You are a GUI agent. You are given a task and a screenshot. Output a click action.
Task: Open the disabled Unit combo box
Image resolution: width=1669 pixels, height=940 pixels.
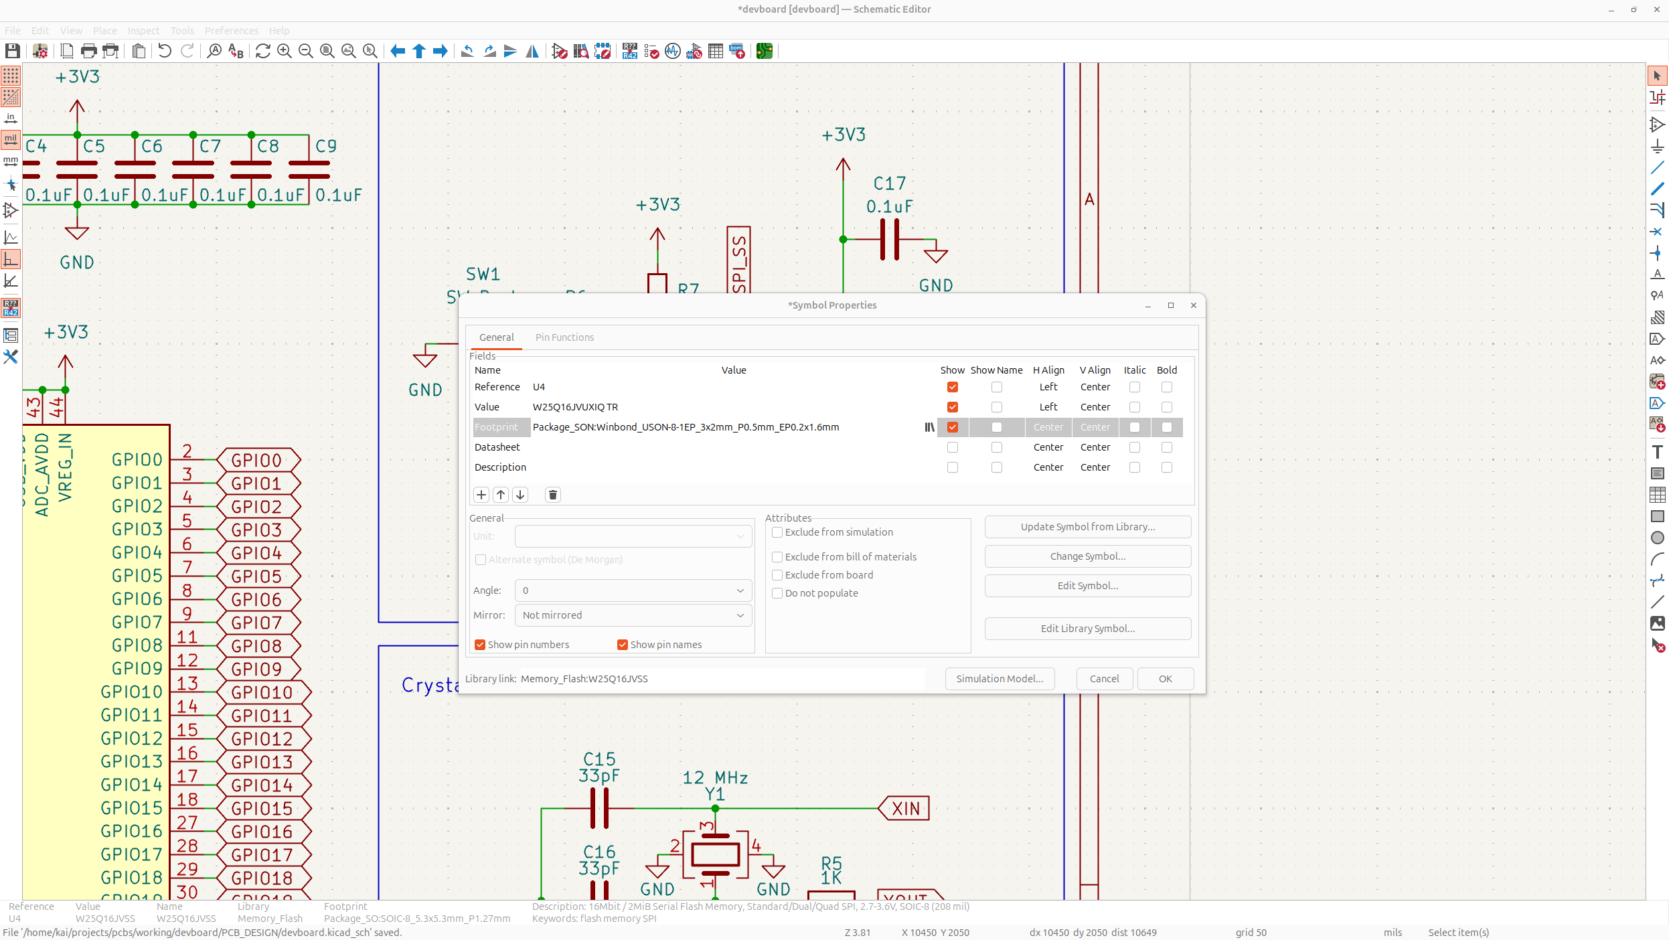633,536
